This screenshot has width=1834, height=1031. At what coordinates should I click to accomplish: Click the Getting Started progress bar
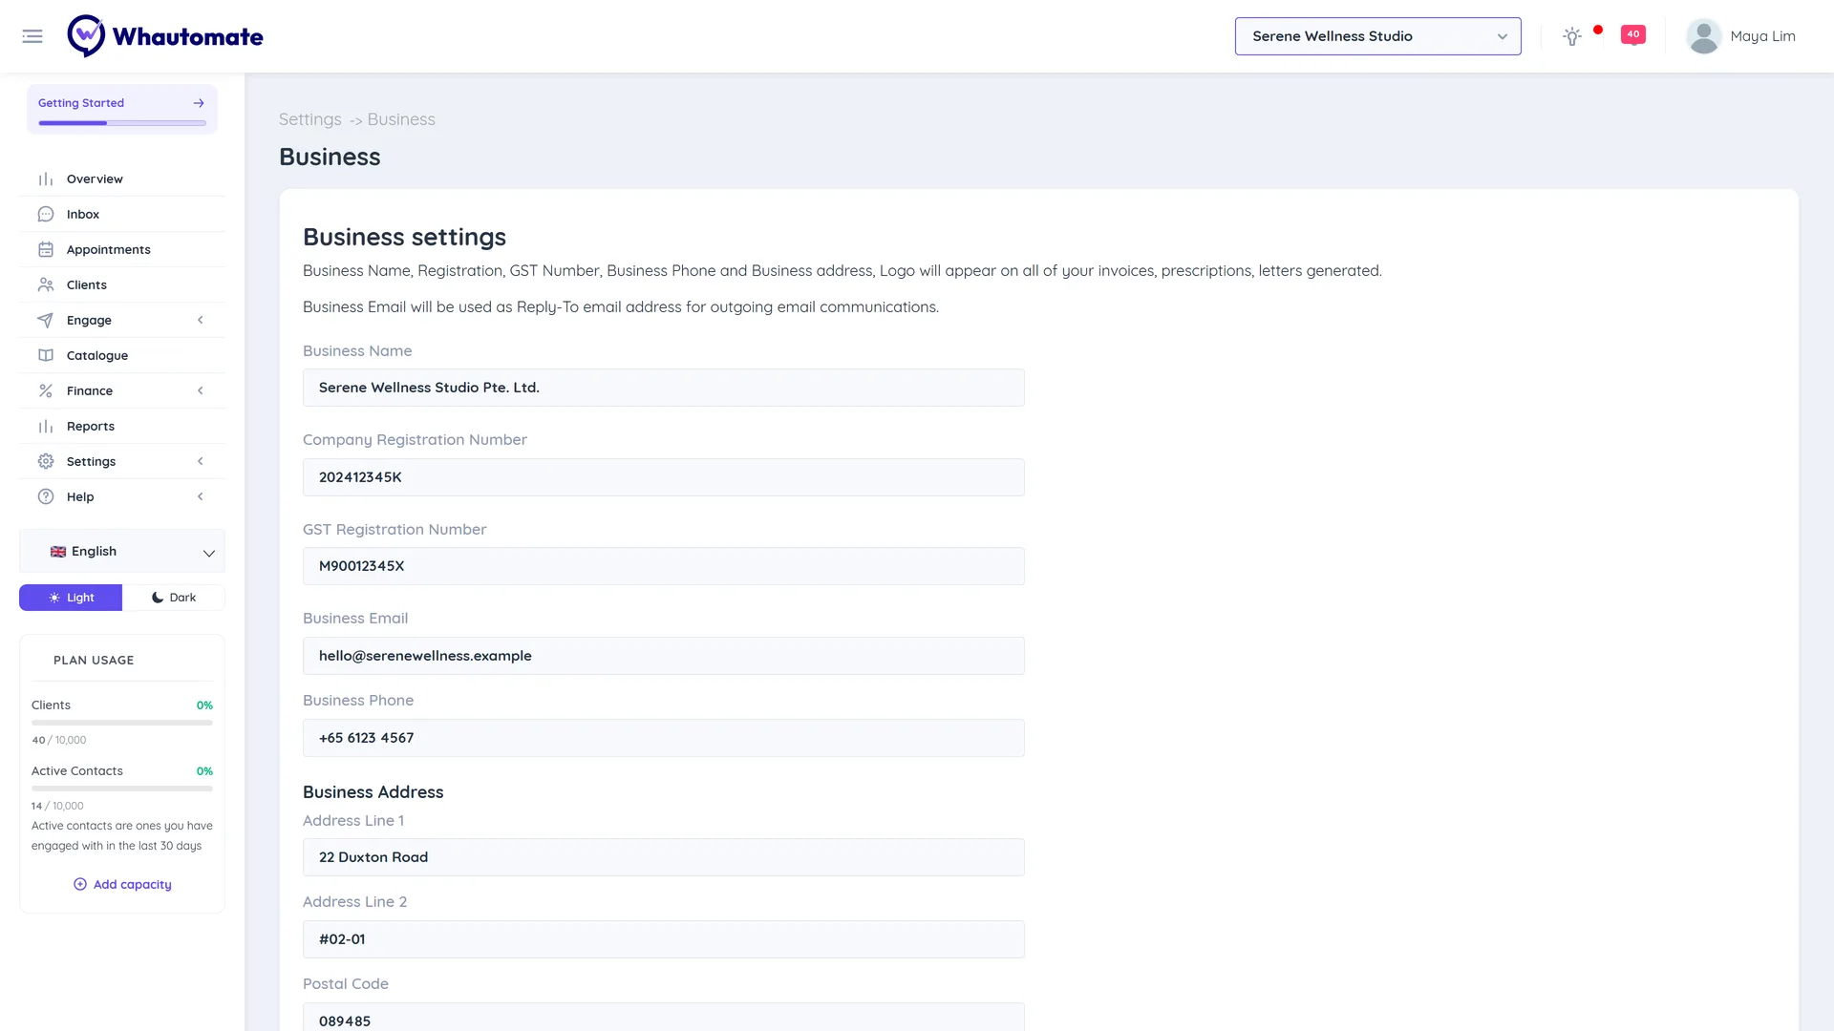[122, 123]
